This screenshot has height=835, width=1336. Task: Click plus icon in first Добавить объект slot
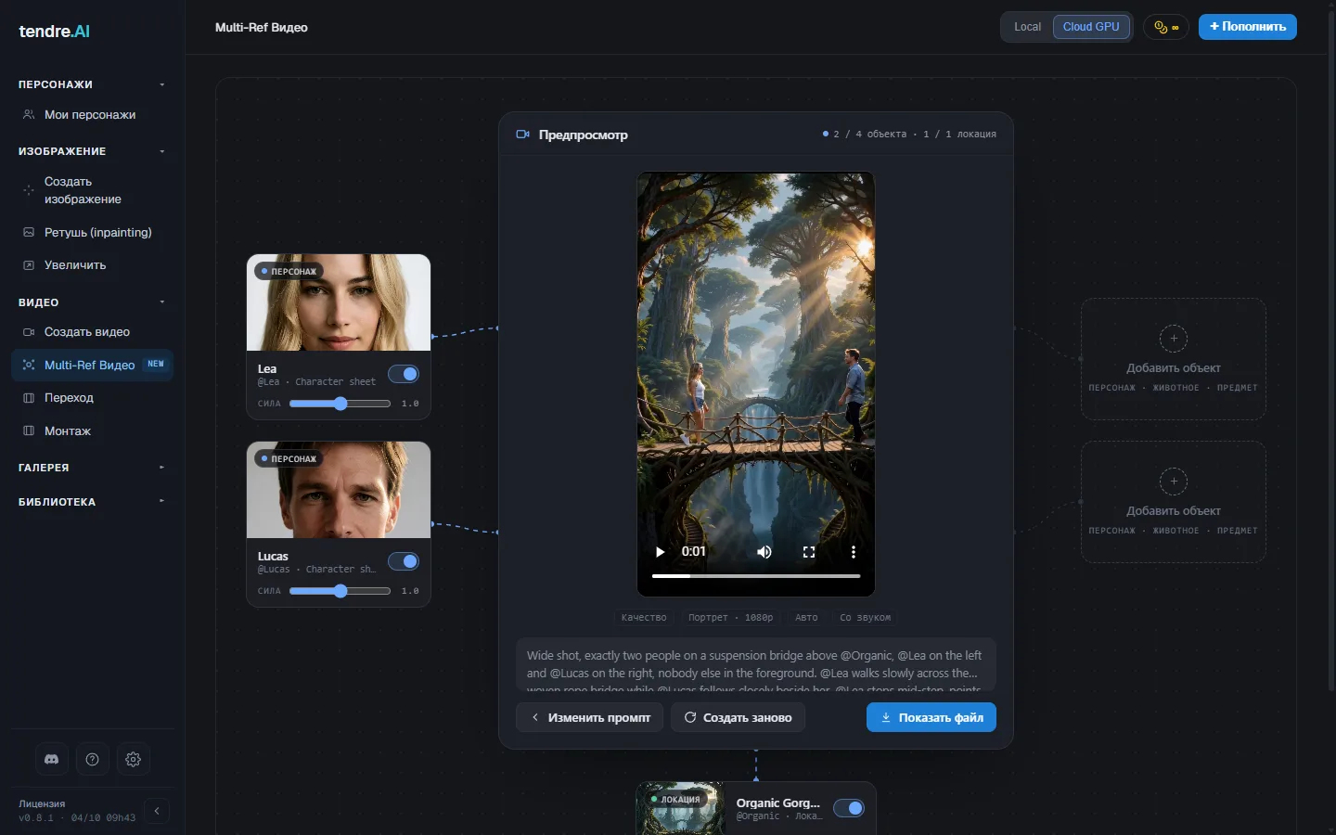(1174, 339)
